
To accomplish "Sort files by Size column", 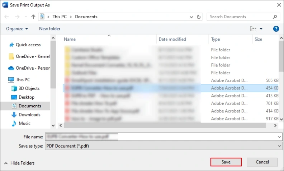I will 258,40.
